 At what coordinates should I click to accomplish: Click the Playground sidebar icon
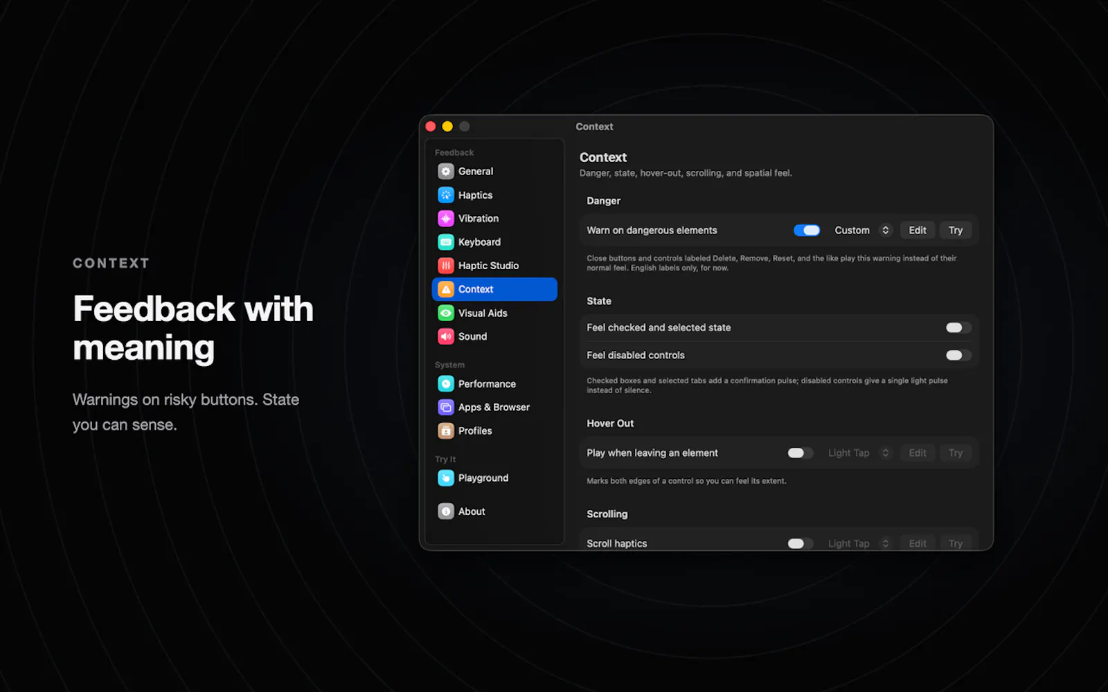(x=446, y=477)
